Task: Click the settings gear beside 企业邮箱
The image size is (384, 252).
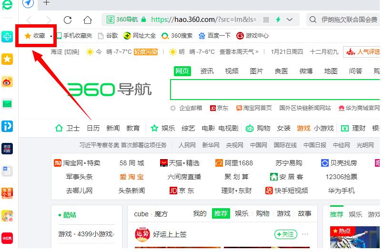Action: coord(173,108)
